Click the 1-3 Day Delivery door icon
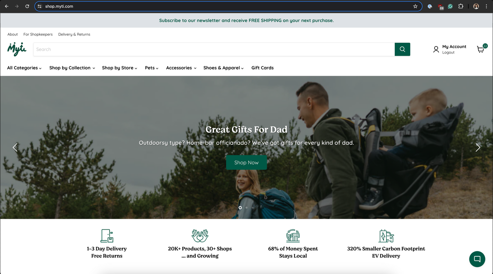 tap(106, 236)
